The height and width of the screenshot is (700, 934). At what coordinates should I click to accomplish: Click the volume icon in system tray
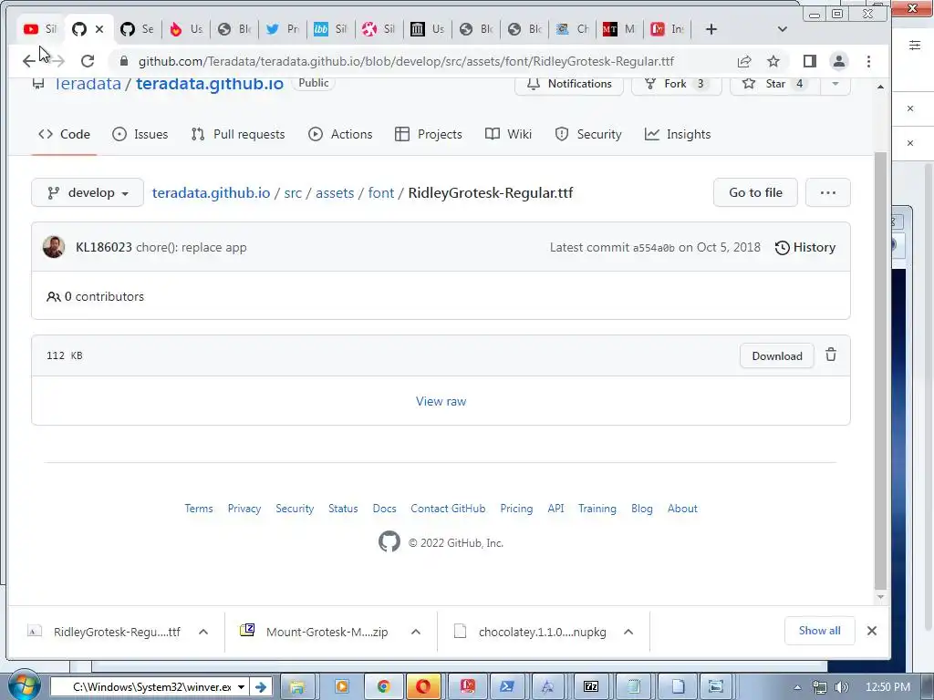tap(841, 687)
